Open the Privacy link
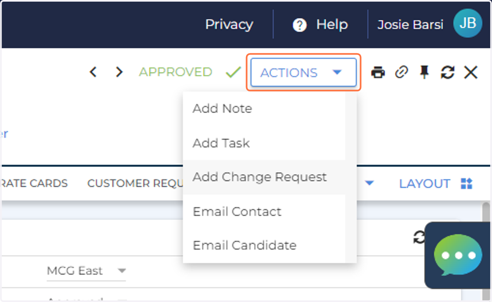 [x=229, y=25]
